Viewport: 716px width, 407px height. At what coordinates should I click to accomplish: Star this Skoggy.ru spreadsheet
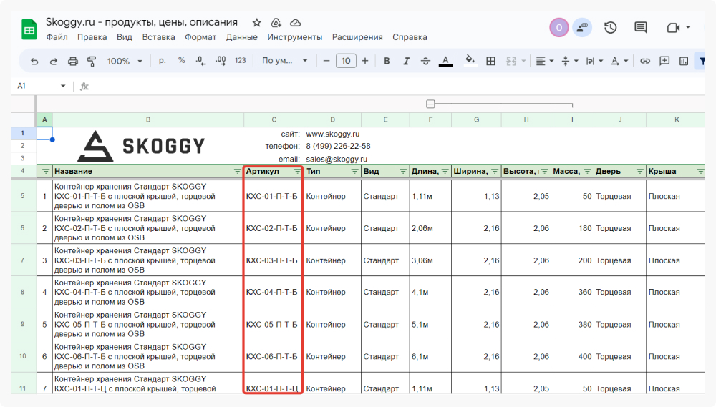[256, 23]
